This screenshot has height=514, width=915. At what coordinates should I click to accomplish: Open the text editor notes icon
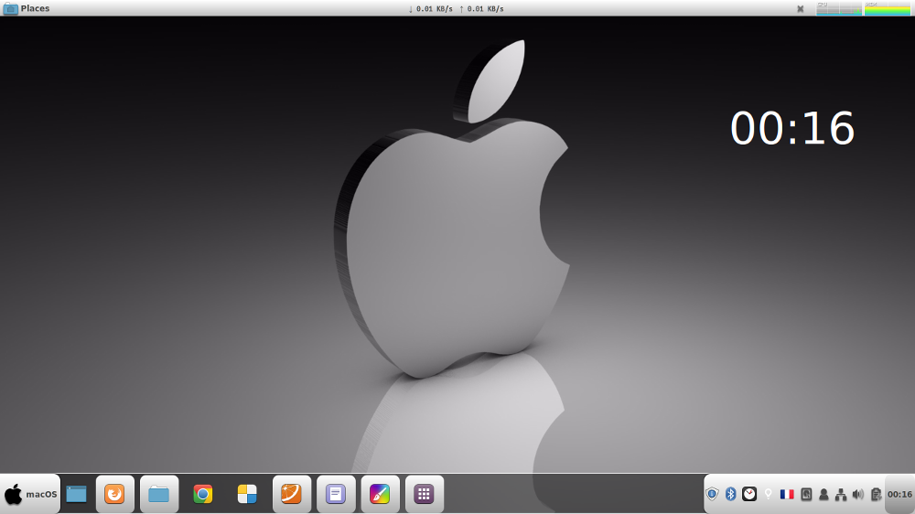336,494
